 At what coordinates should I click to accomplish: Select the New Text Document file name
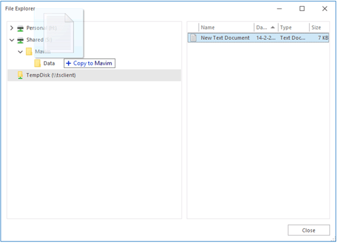click(x=225, y=38)
